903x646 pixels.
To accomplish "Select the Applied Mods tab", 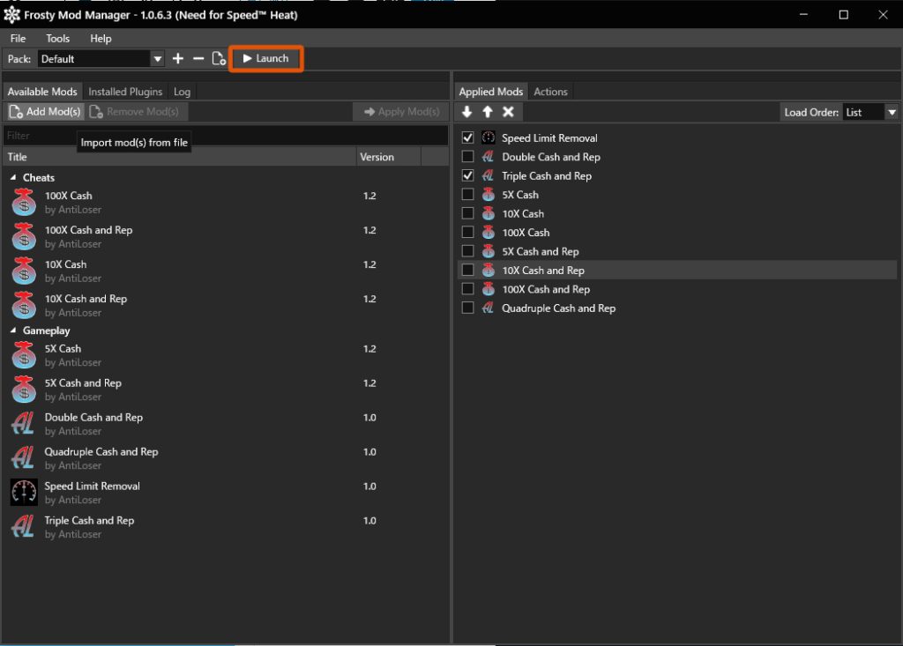I will (x=490, y=92).
